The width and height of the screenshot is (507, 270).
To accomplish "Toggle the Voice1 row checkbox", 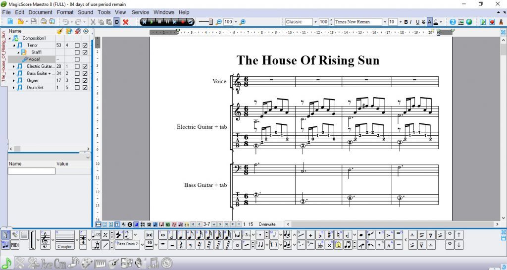I will click(77, 59).
